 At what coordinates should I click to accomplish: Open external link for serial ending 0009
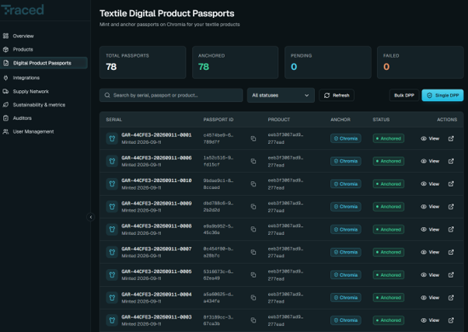tap(451, 207)
